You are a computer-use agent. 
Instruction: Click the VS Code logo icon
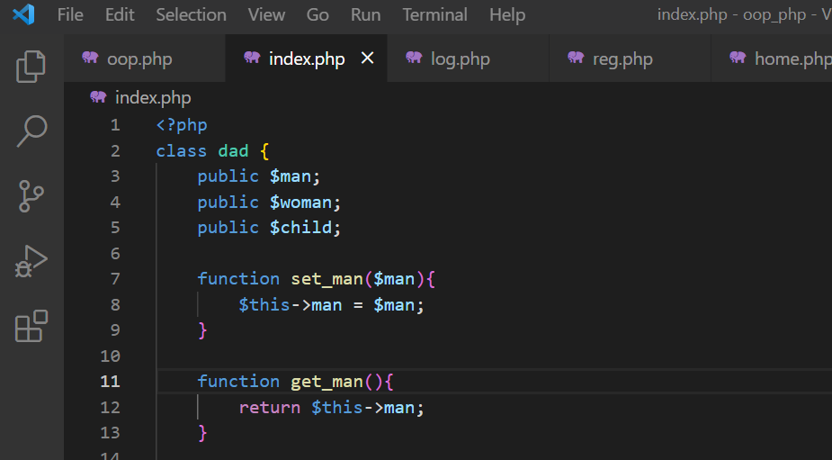coord(24,14)
